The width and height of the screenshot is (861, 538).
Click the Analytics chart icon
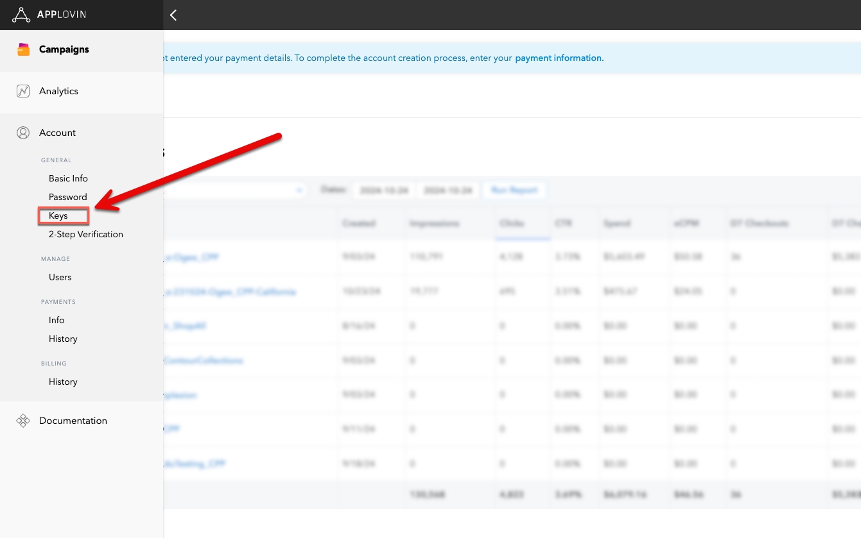tap(23, 91)
